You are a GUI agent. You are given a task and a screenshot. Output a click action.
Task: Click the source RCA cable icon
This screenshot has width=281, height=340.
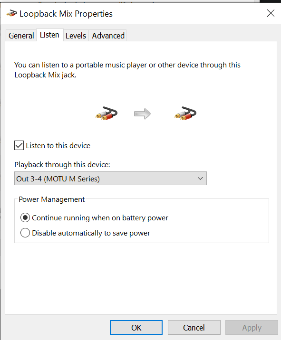pyautogui.click(x=107, y=113)
